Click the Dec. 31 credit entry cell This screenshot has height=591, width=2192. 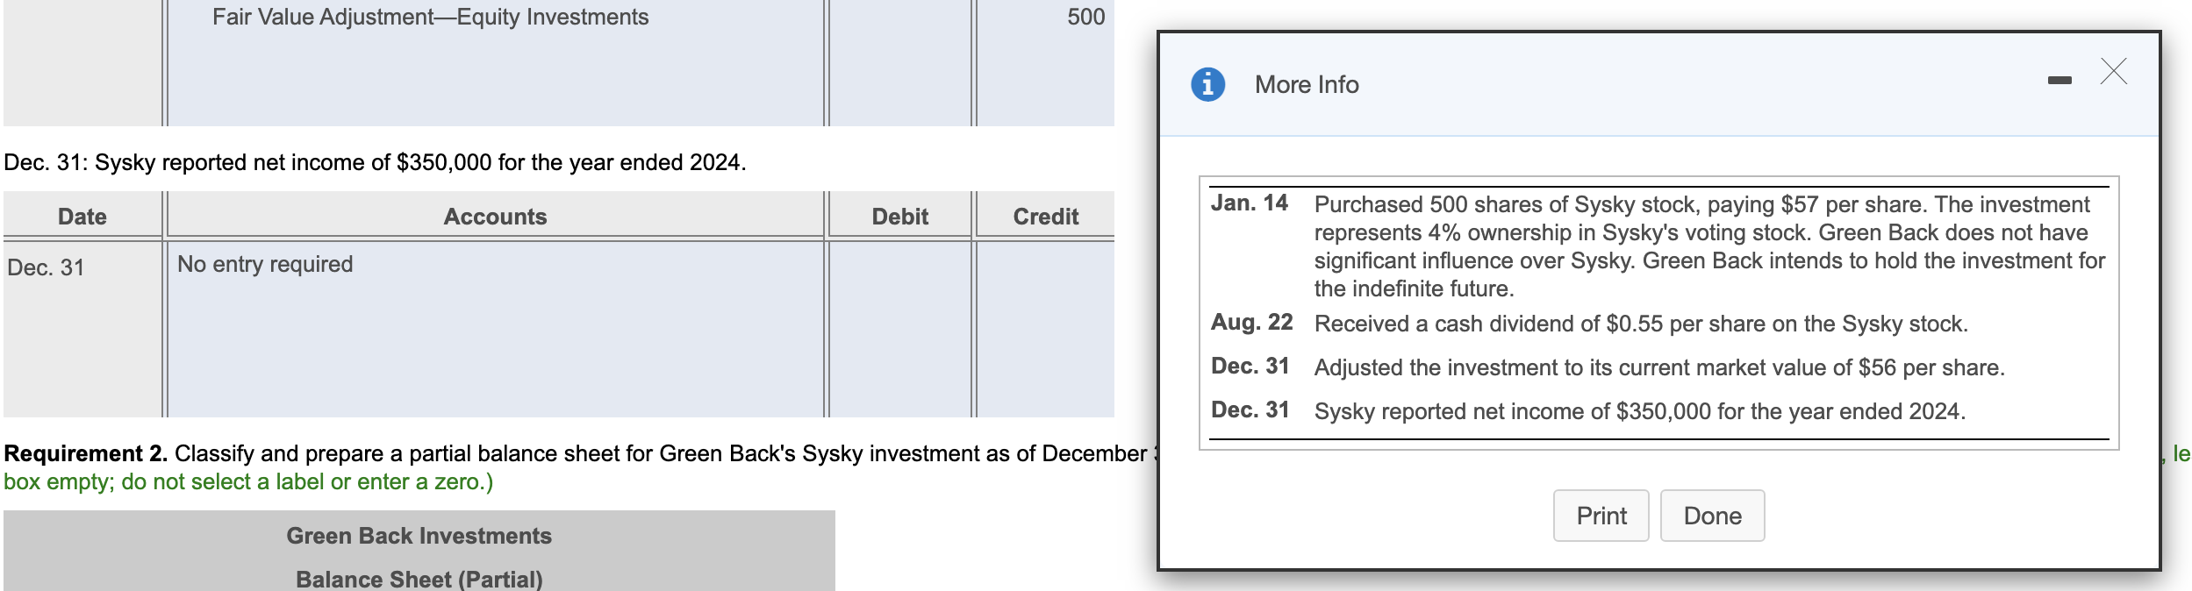[x=1045, y=329]
